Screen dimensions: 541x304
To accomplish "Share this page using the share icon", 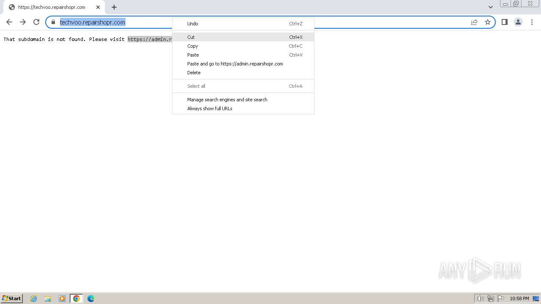I will (x=474, y=22).
